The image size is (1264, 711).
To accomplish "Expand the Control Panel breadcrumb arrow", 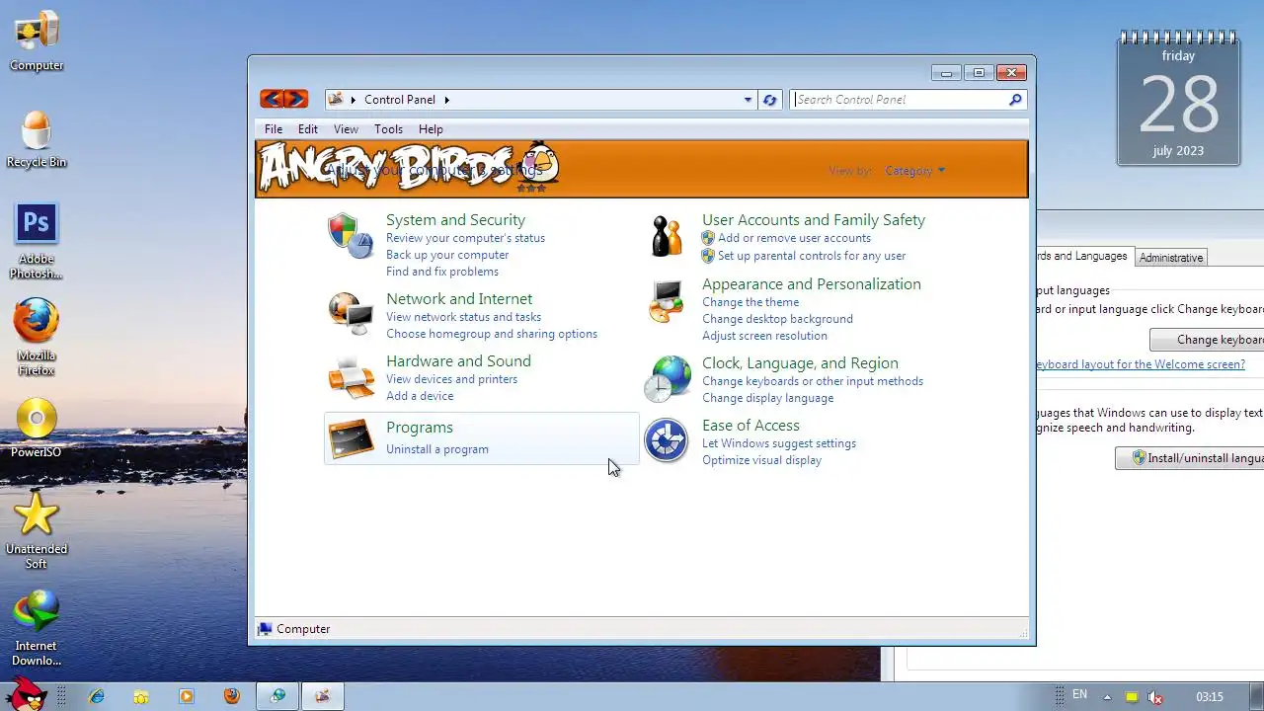I will [x=446, y=100].
